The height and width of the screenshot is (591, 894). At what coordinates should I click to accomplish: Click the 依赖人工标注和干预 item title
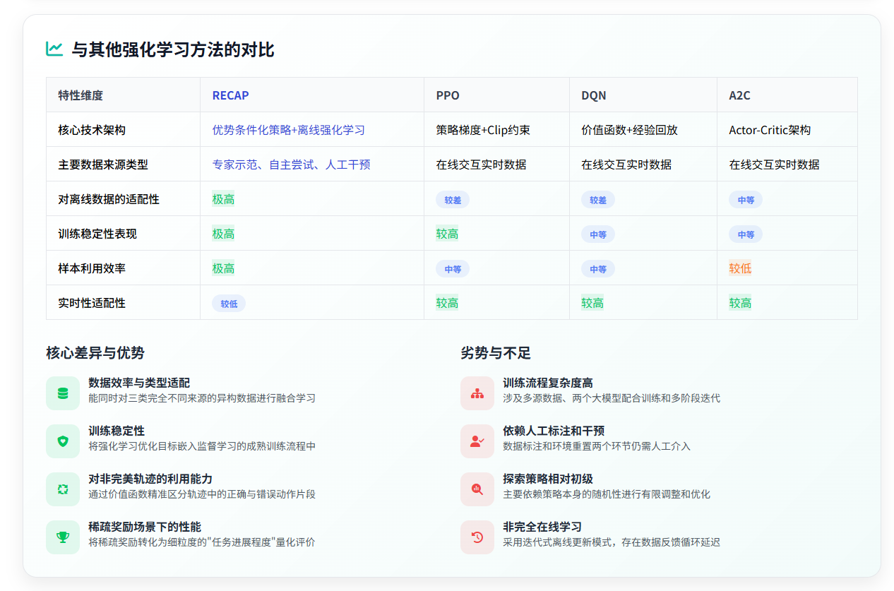554,431
